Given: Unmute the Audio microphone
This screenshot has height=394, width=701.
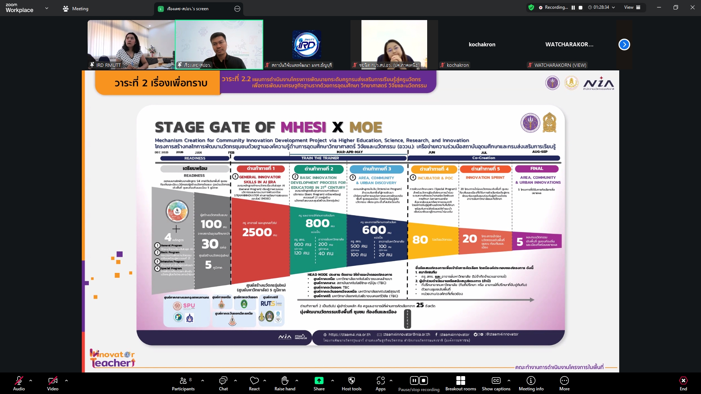Looking at the screenshot, I should click(19, 381).
